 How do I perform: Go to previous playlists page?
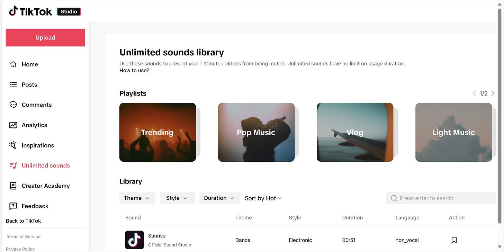[475, 93]
